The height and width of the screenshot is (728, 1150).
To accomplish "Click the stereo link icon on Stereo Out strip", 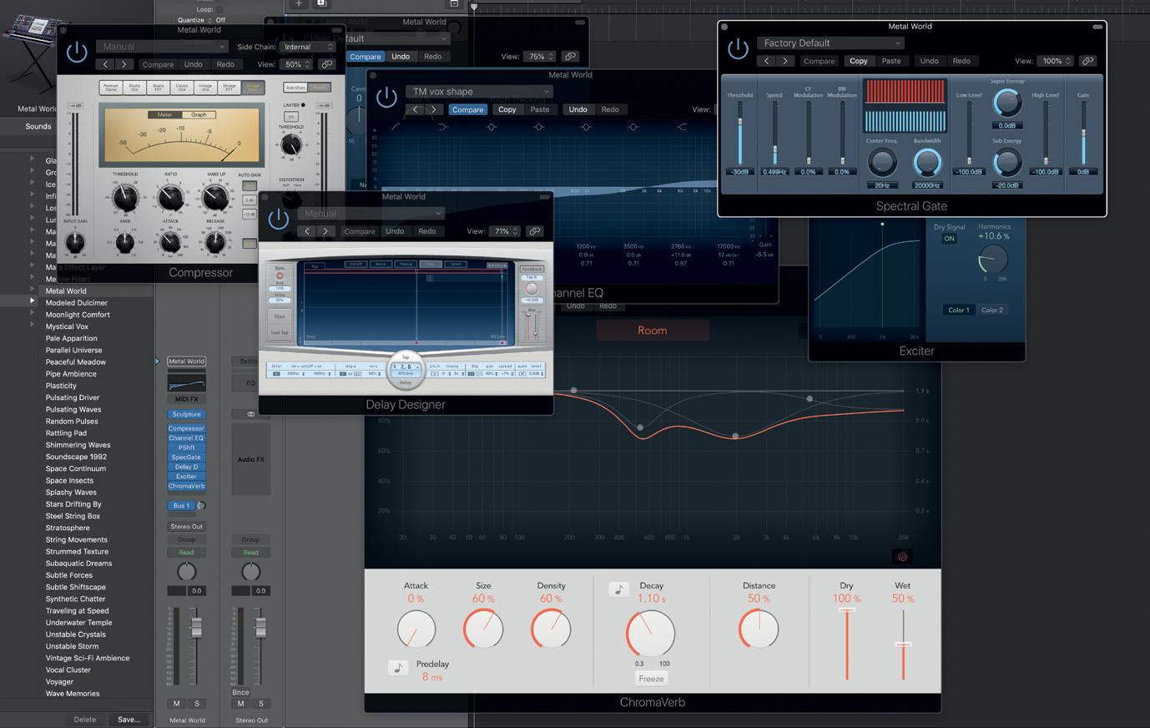I will [250, 414].
